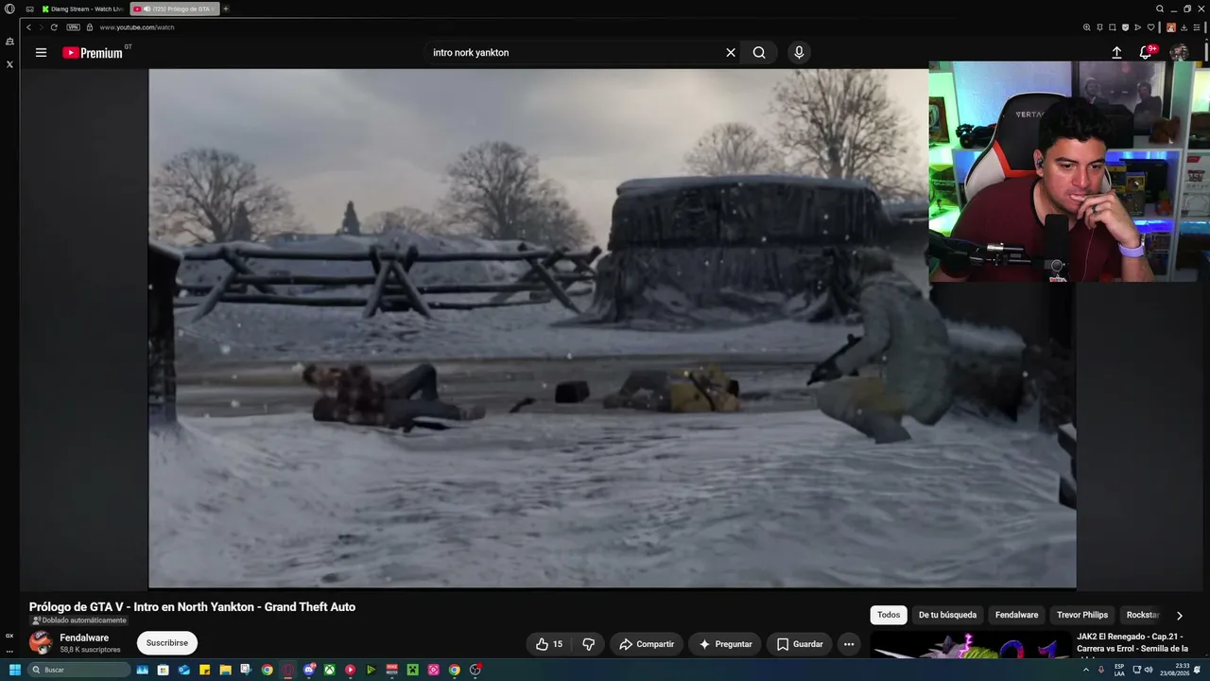
Task: Open the pinboards pin icon
Action: (1099, 27)
